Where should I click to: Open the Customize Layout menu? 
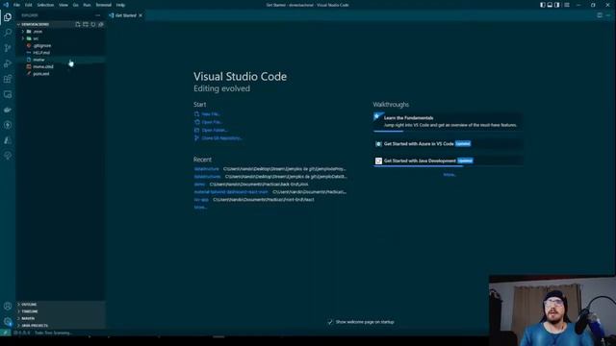(567, 5)
